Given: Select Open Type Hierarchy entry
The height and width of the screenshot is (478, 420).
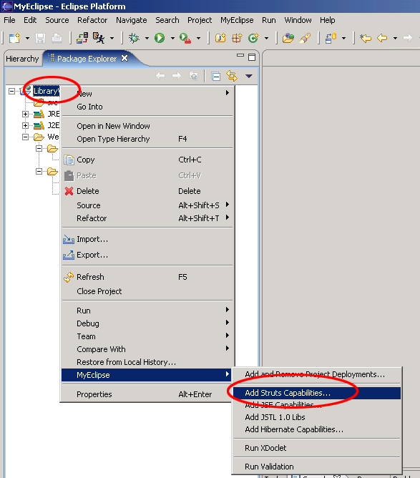Looking at the screenshot, I should pyautogui.click(x=147, y=139).
